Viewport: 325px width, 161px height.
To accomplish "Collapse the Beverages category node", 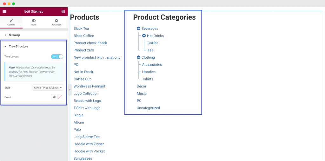I will (x=138, y=29).
